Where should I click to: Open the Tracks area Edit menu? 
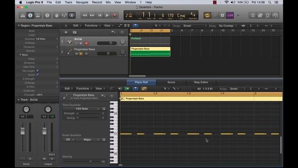(x=77, y=26)
